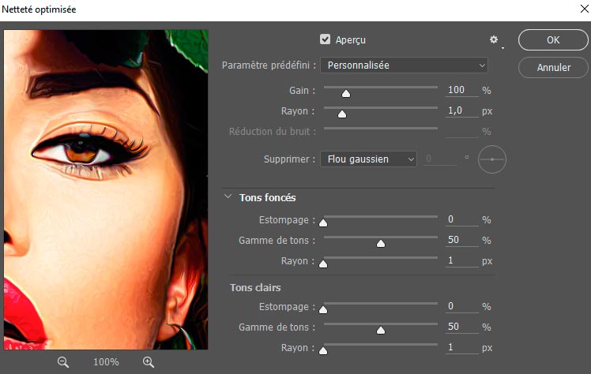The image size is (591, 374).
Task: Click Tons clairs Estompage slider handle
Action: tap(322, 309)
